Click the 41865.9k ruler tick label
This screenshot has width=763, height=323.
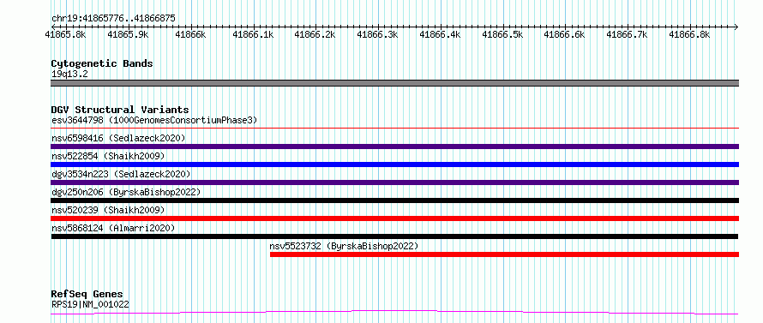coord(129,34)
